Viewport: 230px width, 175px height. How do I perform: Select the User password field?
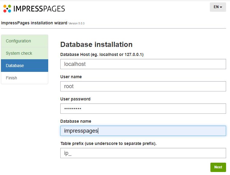(x=143, y=109)
